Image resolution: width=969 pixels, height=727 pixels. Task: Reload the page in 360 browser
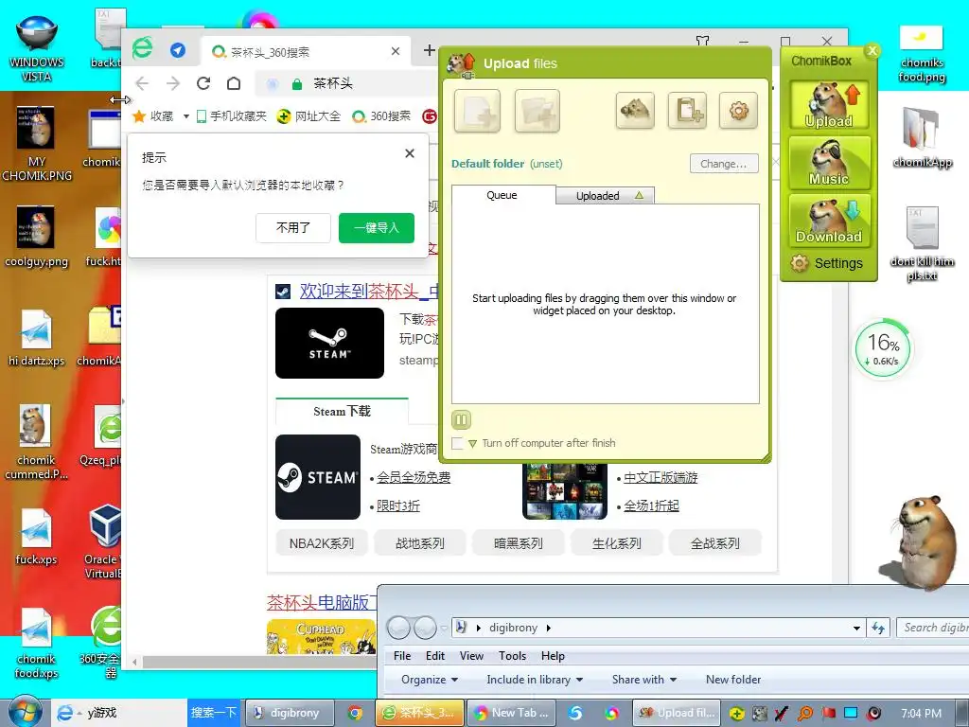coord(203,83)
